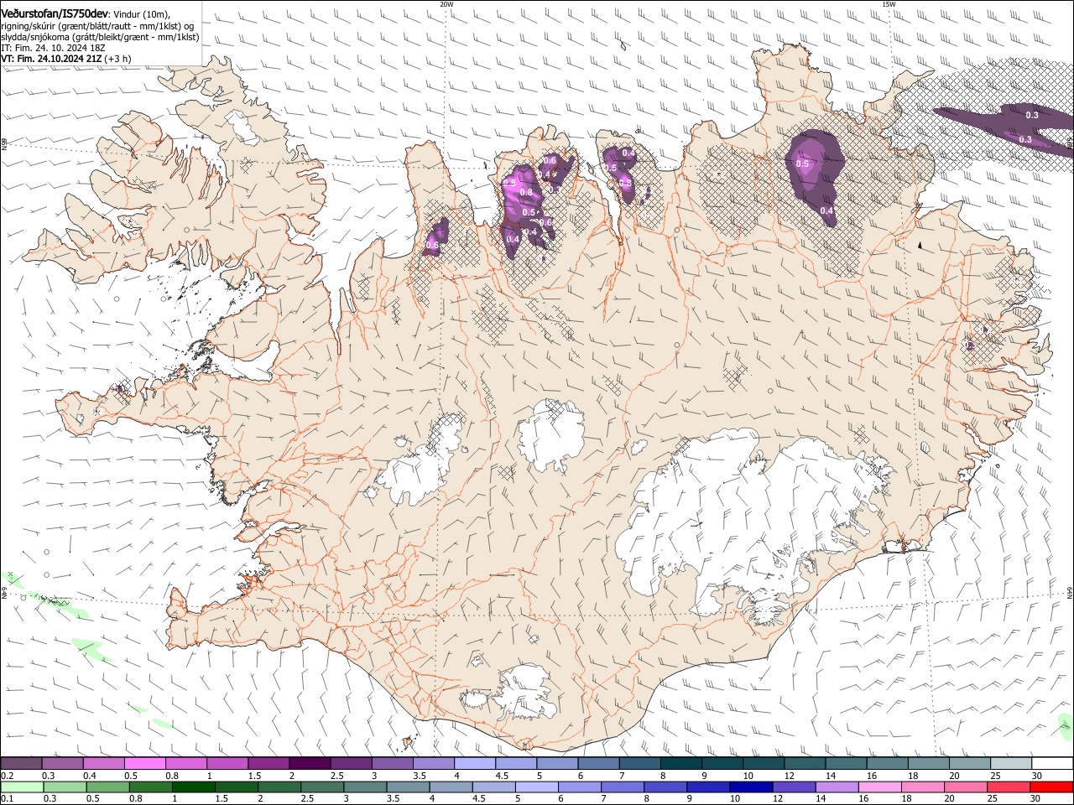Pick upper legend lavender swatch at 4

(x=475, y=764)
